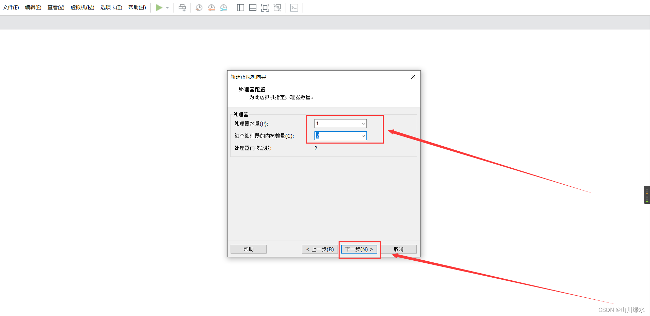
Task: Open the 查看(V) menu
Action: click(x=56, y=7)
